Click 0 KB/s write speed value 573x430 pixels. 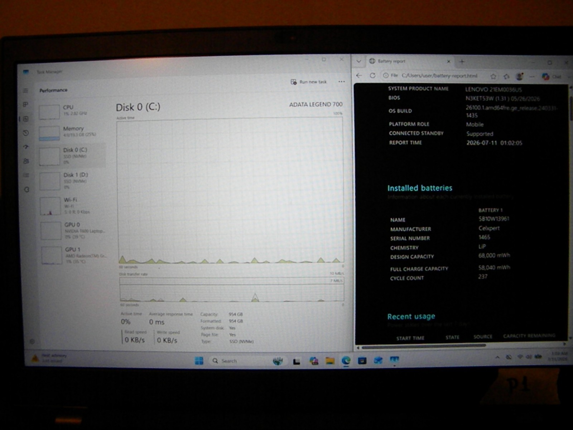167,340
